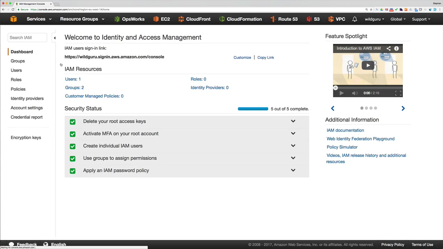The image size is (443, 249).
Task: Collapse the IAM sidebar with the arrow
Action: 54,38
